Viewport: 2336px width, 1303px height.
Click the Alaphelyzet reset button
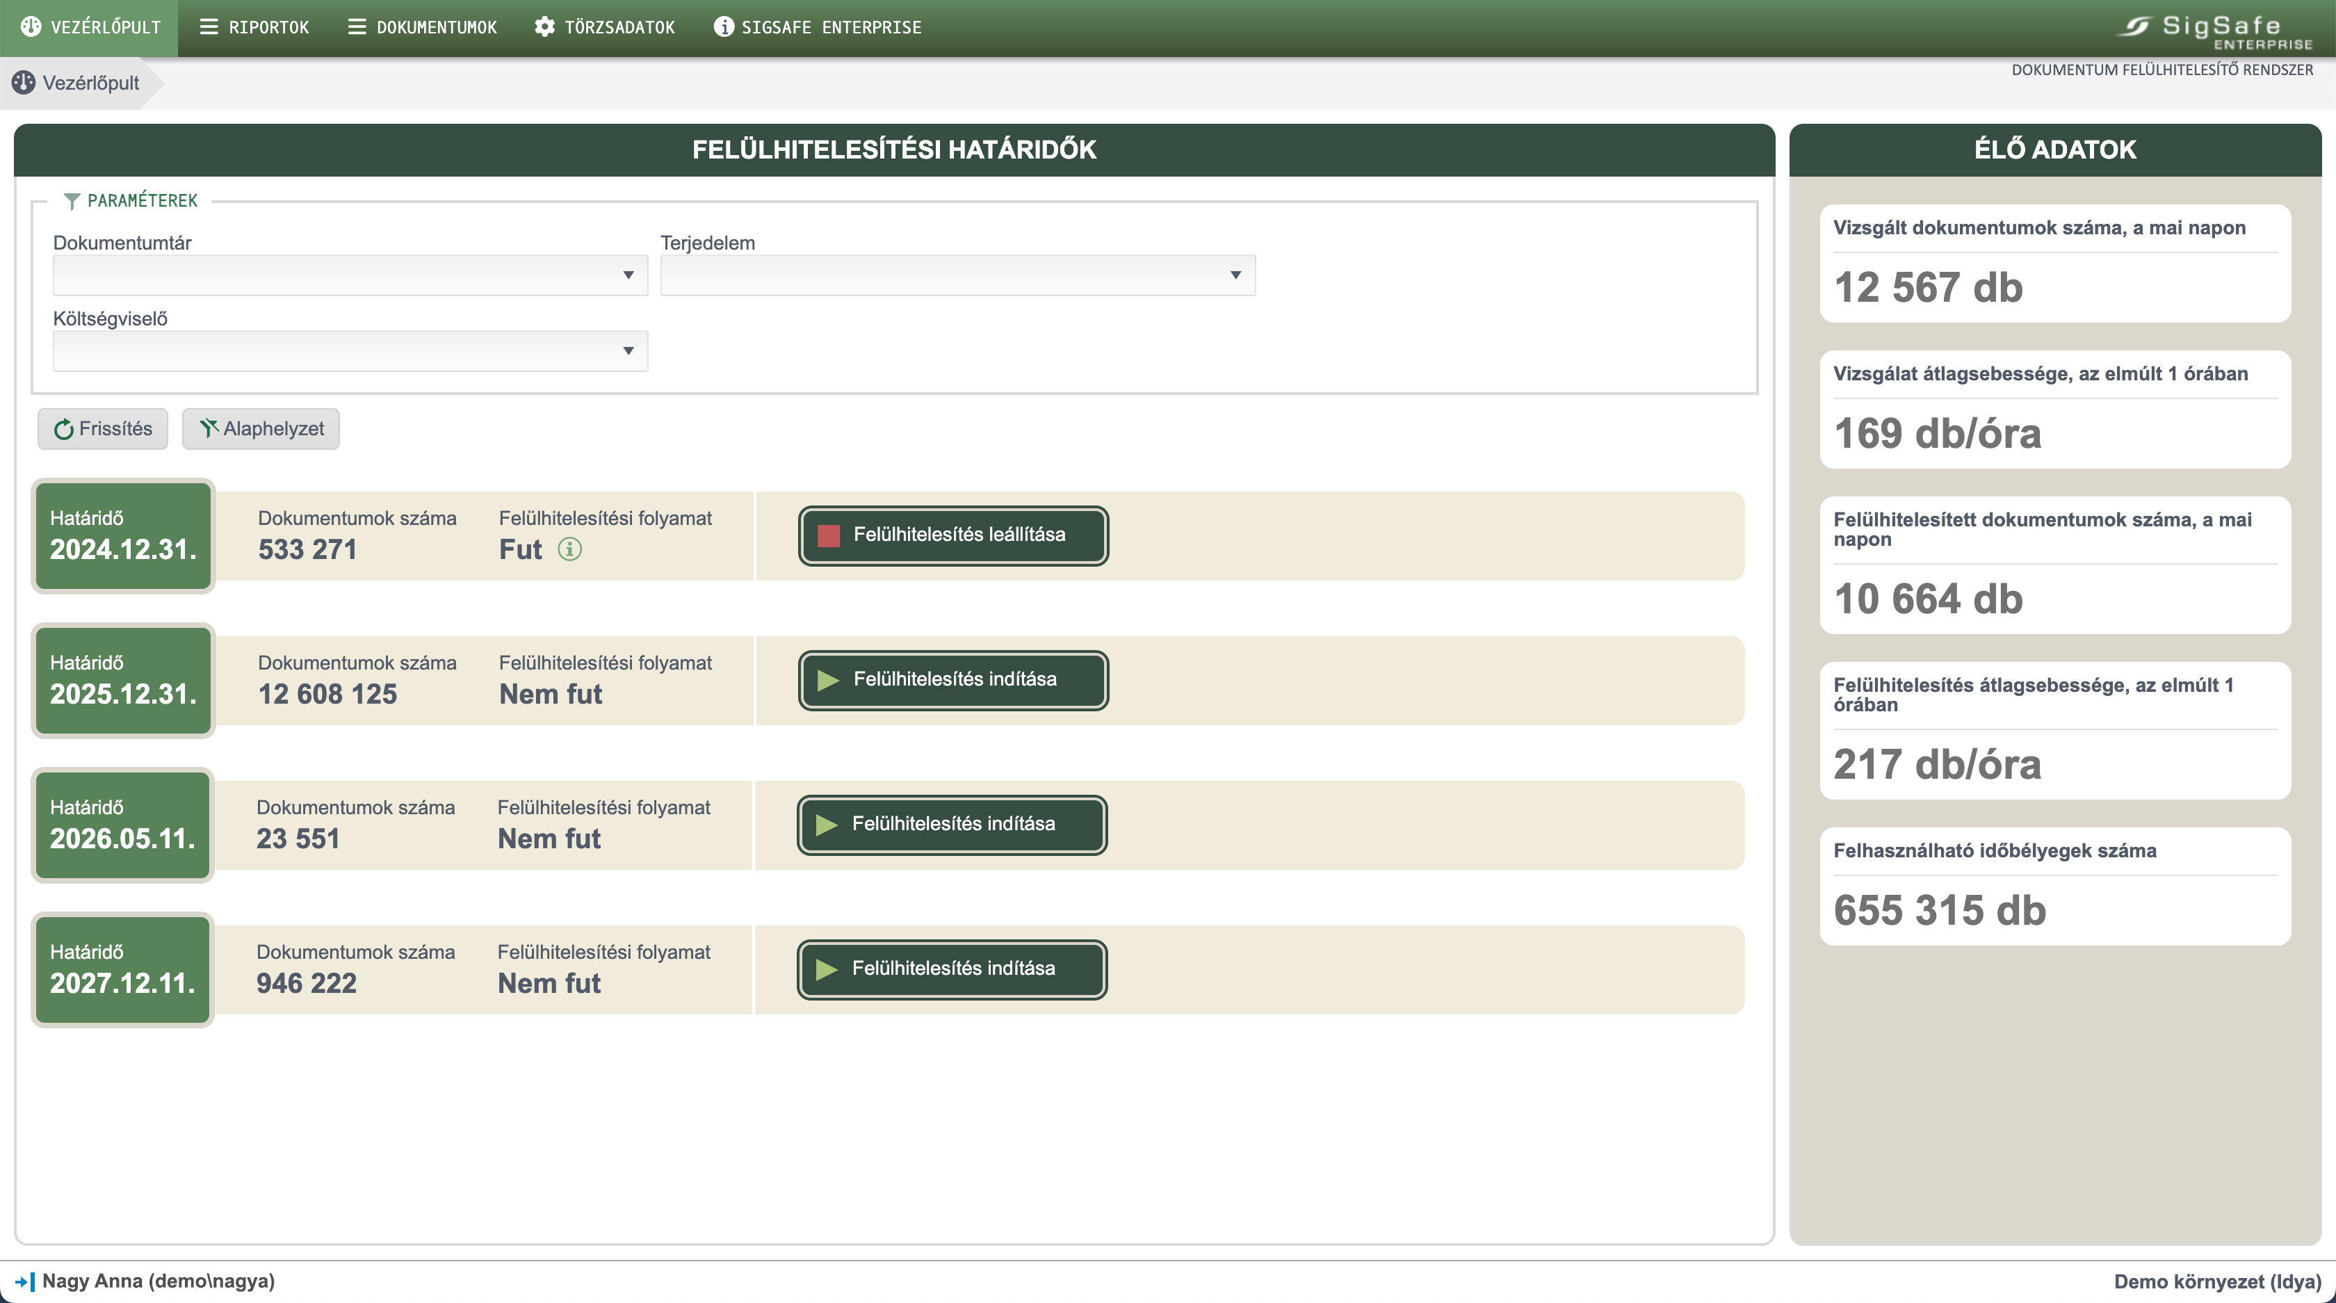point(261,429)
